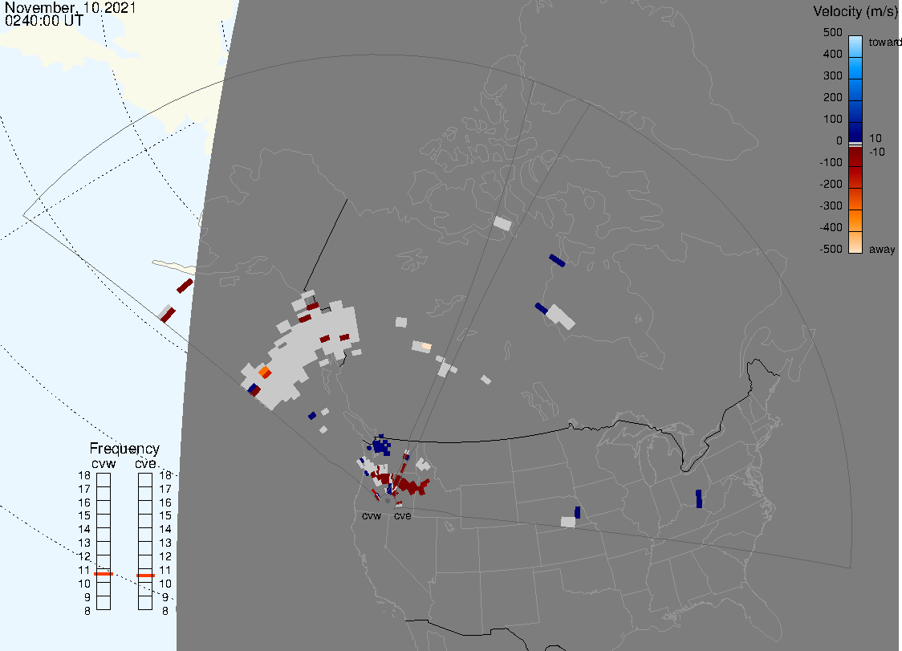
Task: Click the '200' velocity scale label
Action: [832, 97]
